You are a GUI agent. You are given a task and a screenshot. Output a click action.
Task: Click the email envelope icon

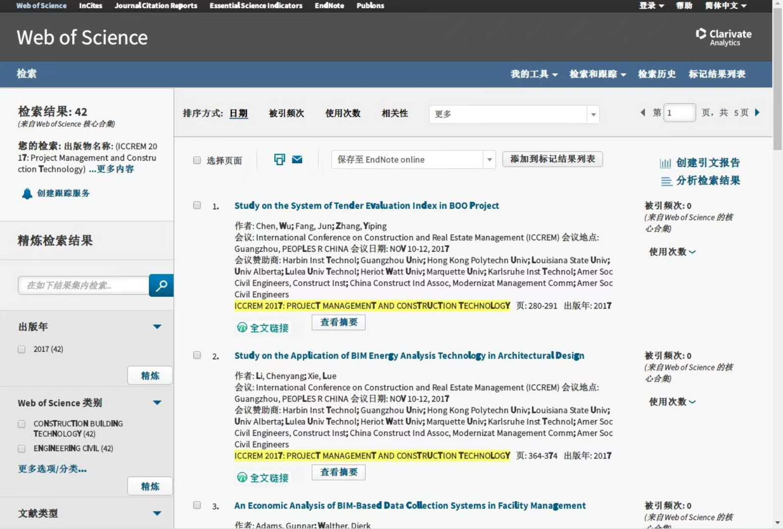[297, 159]
